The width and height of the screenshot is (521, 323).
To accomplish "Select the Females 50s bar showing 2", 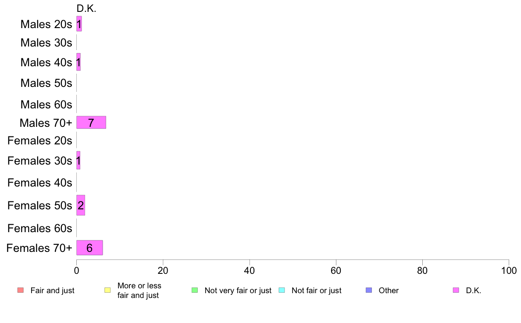I will pos(81,205).
